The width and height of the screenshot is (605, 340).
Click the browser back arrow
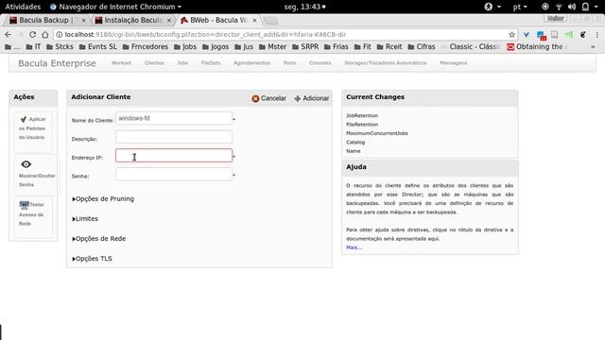(9, 35)
